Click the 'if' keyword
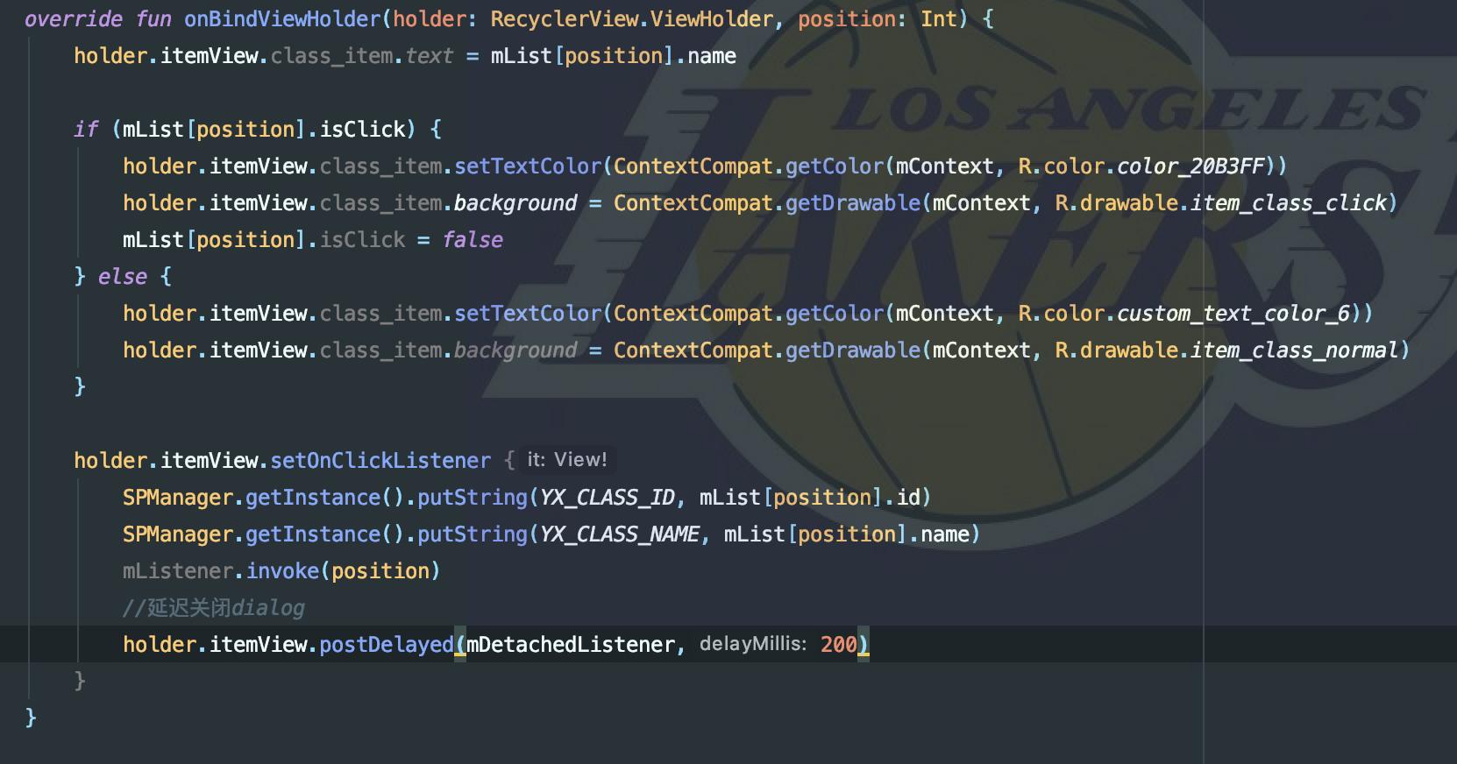The height and width of the screenshot is (764, 1457). [x=86, y=130]
